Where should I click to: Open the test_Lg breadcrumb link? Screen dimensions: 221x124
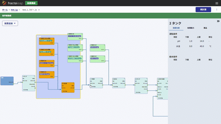click(14, 10)
